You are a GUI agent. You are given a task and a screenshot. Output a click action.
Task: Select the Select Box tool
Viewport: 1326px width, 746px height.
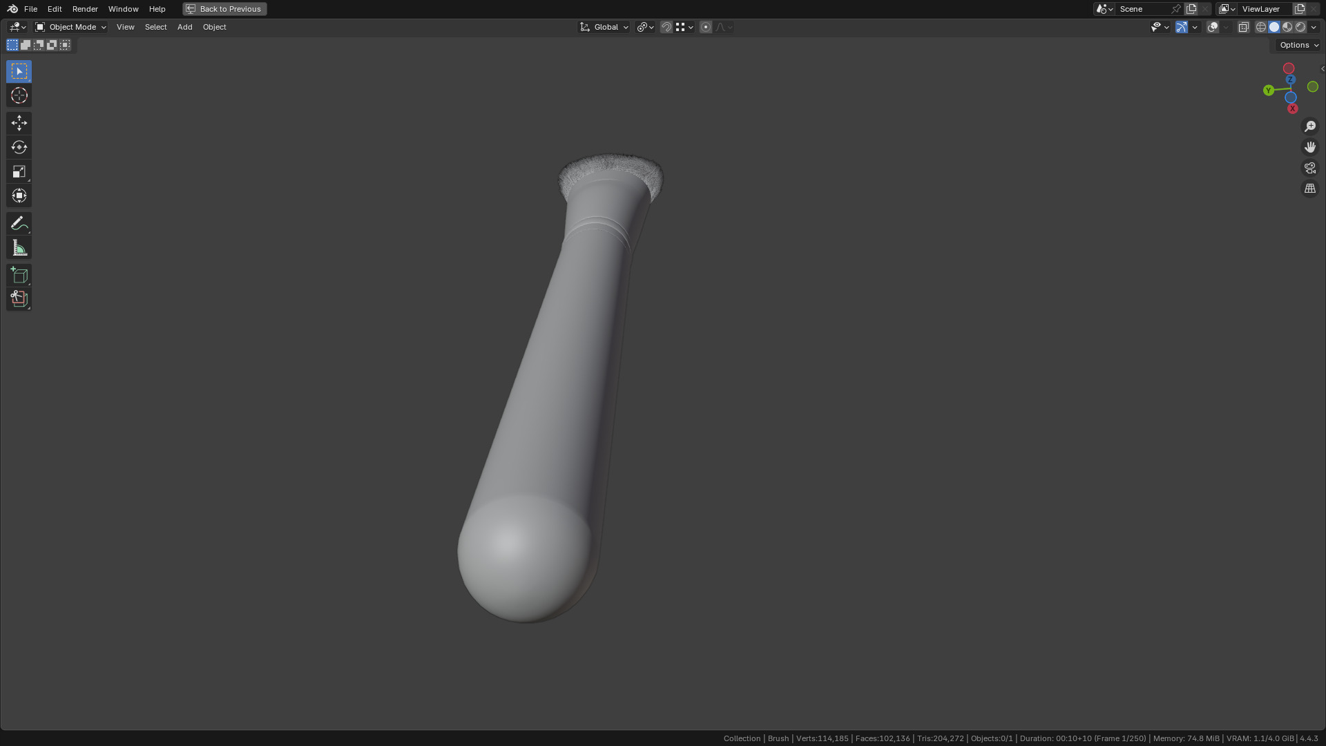click(19, 71)
